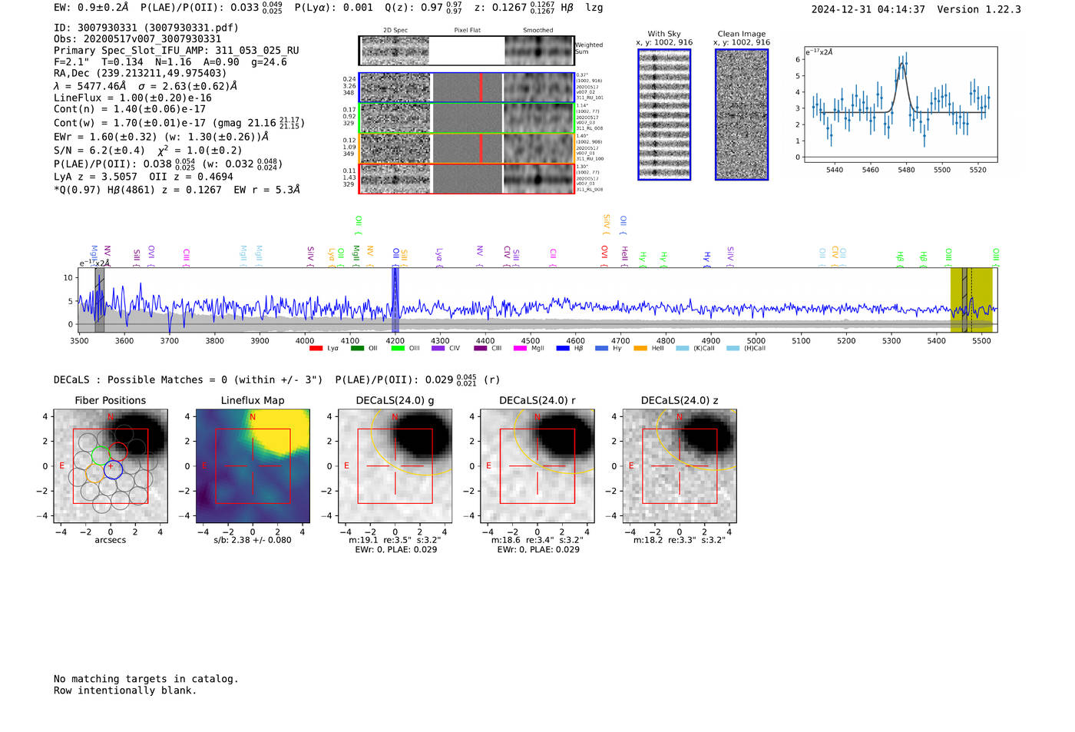The height and width of the screenshot is (732, 1075).
Task: Select the red-bordered fiber spectrum row
Action: click(466, 179)
